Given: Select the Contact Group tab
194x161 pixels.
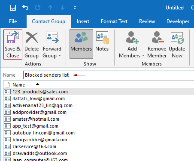Looking at the screenshot, I should (48, 21).
